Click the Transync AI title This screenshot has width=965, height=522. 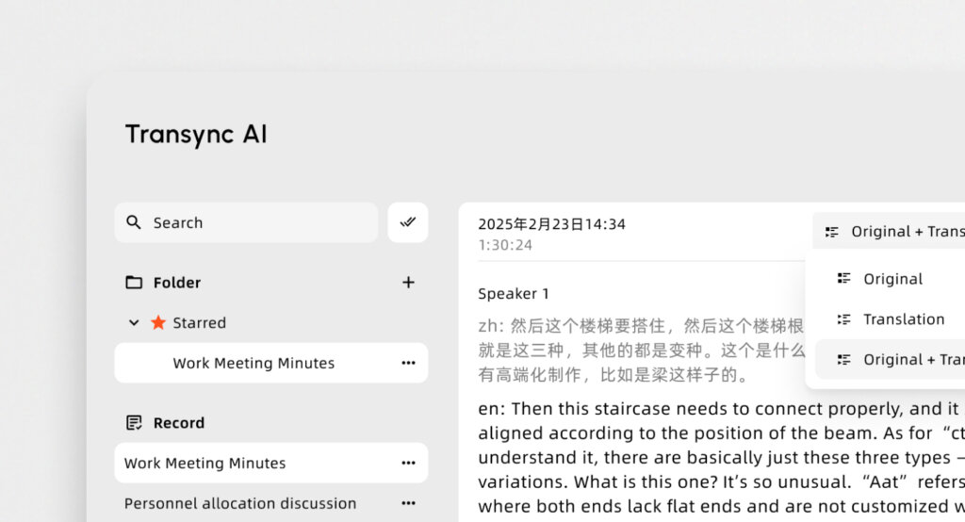pos(196,134)
